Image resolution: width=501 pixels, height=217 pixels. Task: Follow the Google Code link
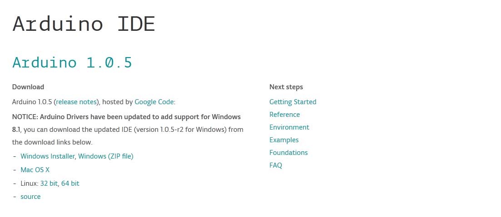(154, 102)
